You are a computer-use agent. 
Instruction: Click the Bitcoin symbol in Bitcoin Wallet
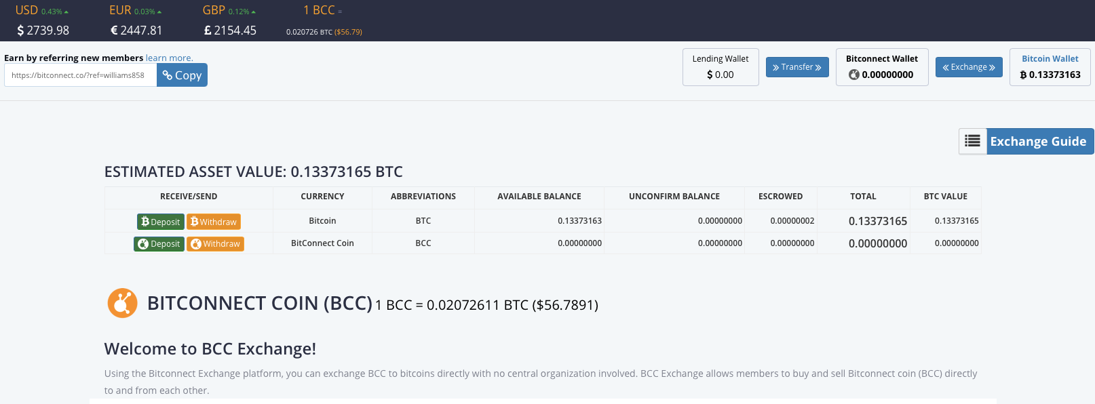pyautogui.click(x=1023, y=75)
